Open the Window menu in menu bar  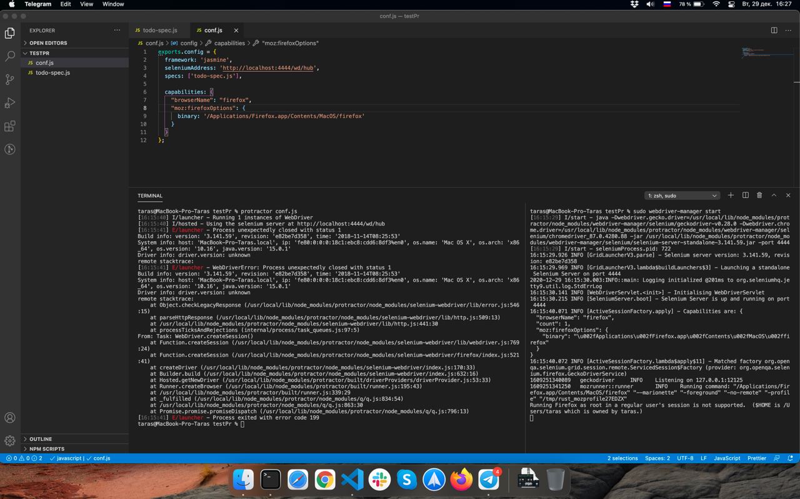[x=113, y=4]
